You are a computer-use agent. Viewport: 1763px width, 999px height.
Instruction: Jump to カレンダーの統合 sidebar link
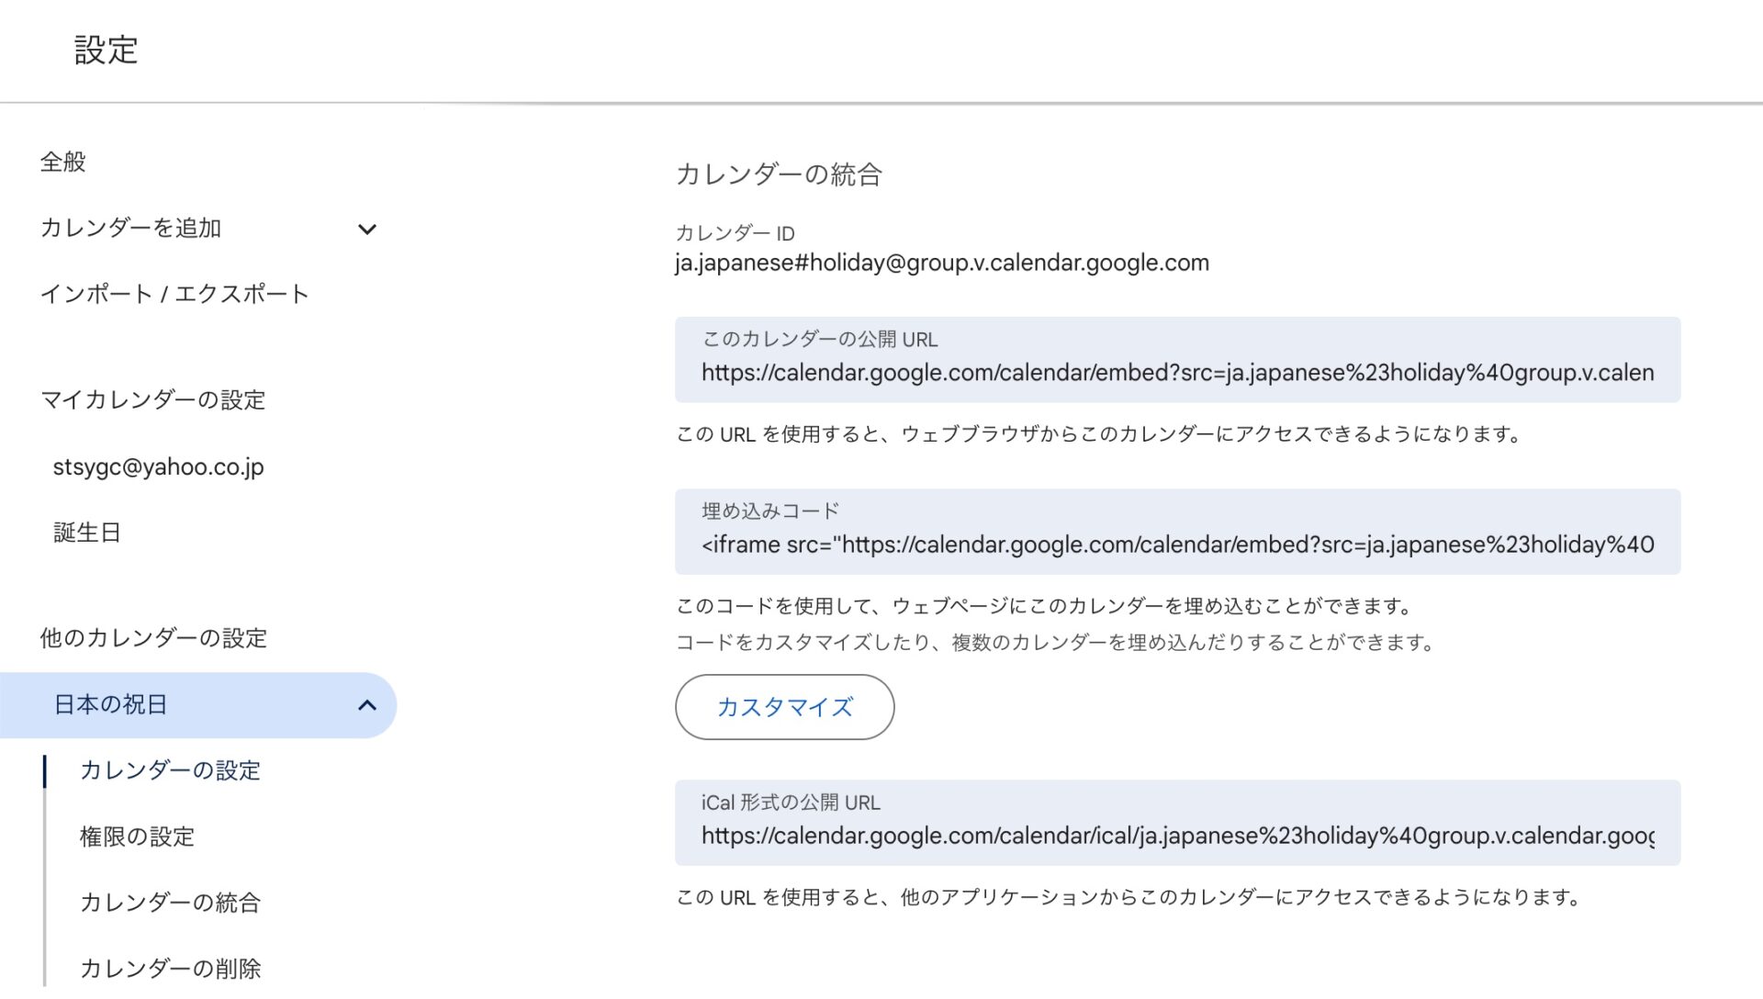click(171, 904)
